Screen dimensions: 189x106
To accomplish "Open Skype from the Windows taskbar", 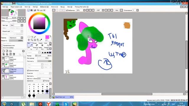I will pyautogui.click(x=66, y=104).
